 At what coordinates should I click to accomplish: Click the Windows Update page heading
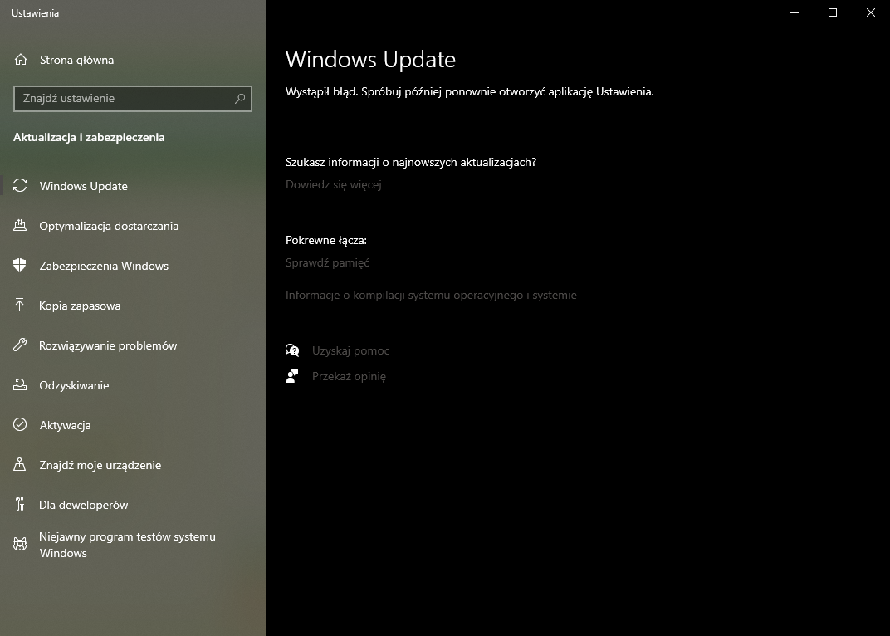(370, 60)
